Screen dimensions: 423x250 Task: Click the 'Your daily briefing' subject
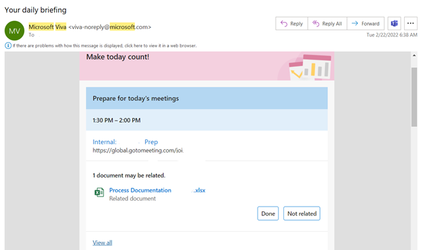pyautogui.click(x=35, y=10)
